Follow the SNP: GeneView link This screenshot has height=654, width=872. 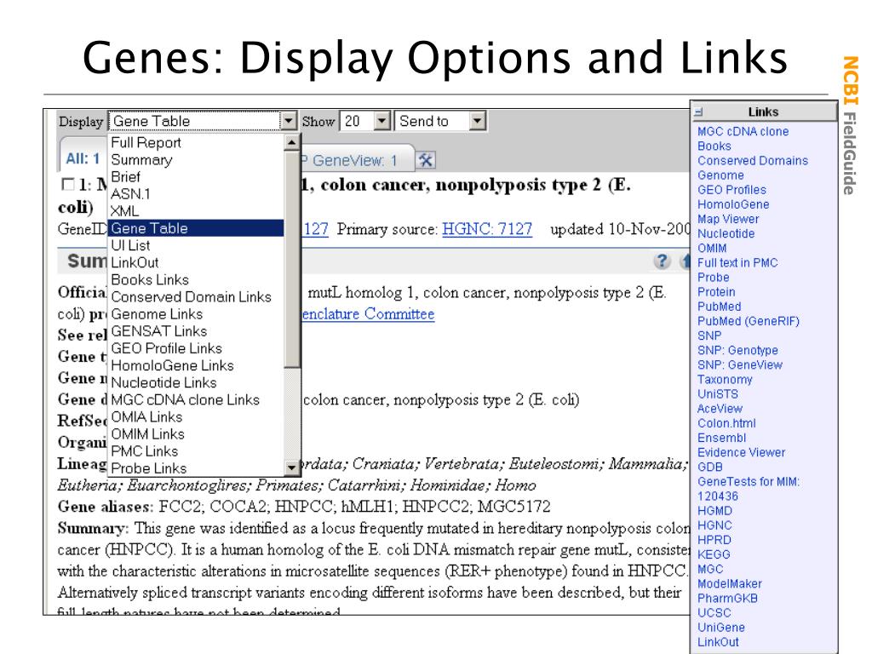[x=740, y=364]
